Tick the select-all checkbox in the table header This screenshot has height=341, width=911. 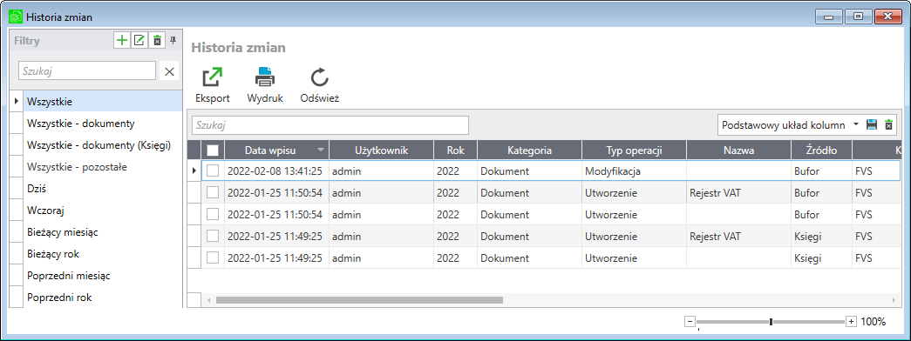point(213,150)
